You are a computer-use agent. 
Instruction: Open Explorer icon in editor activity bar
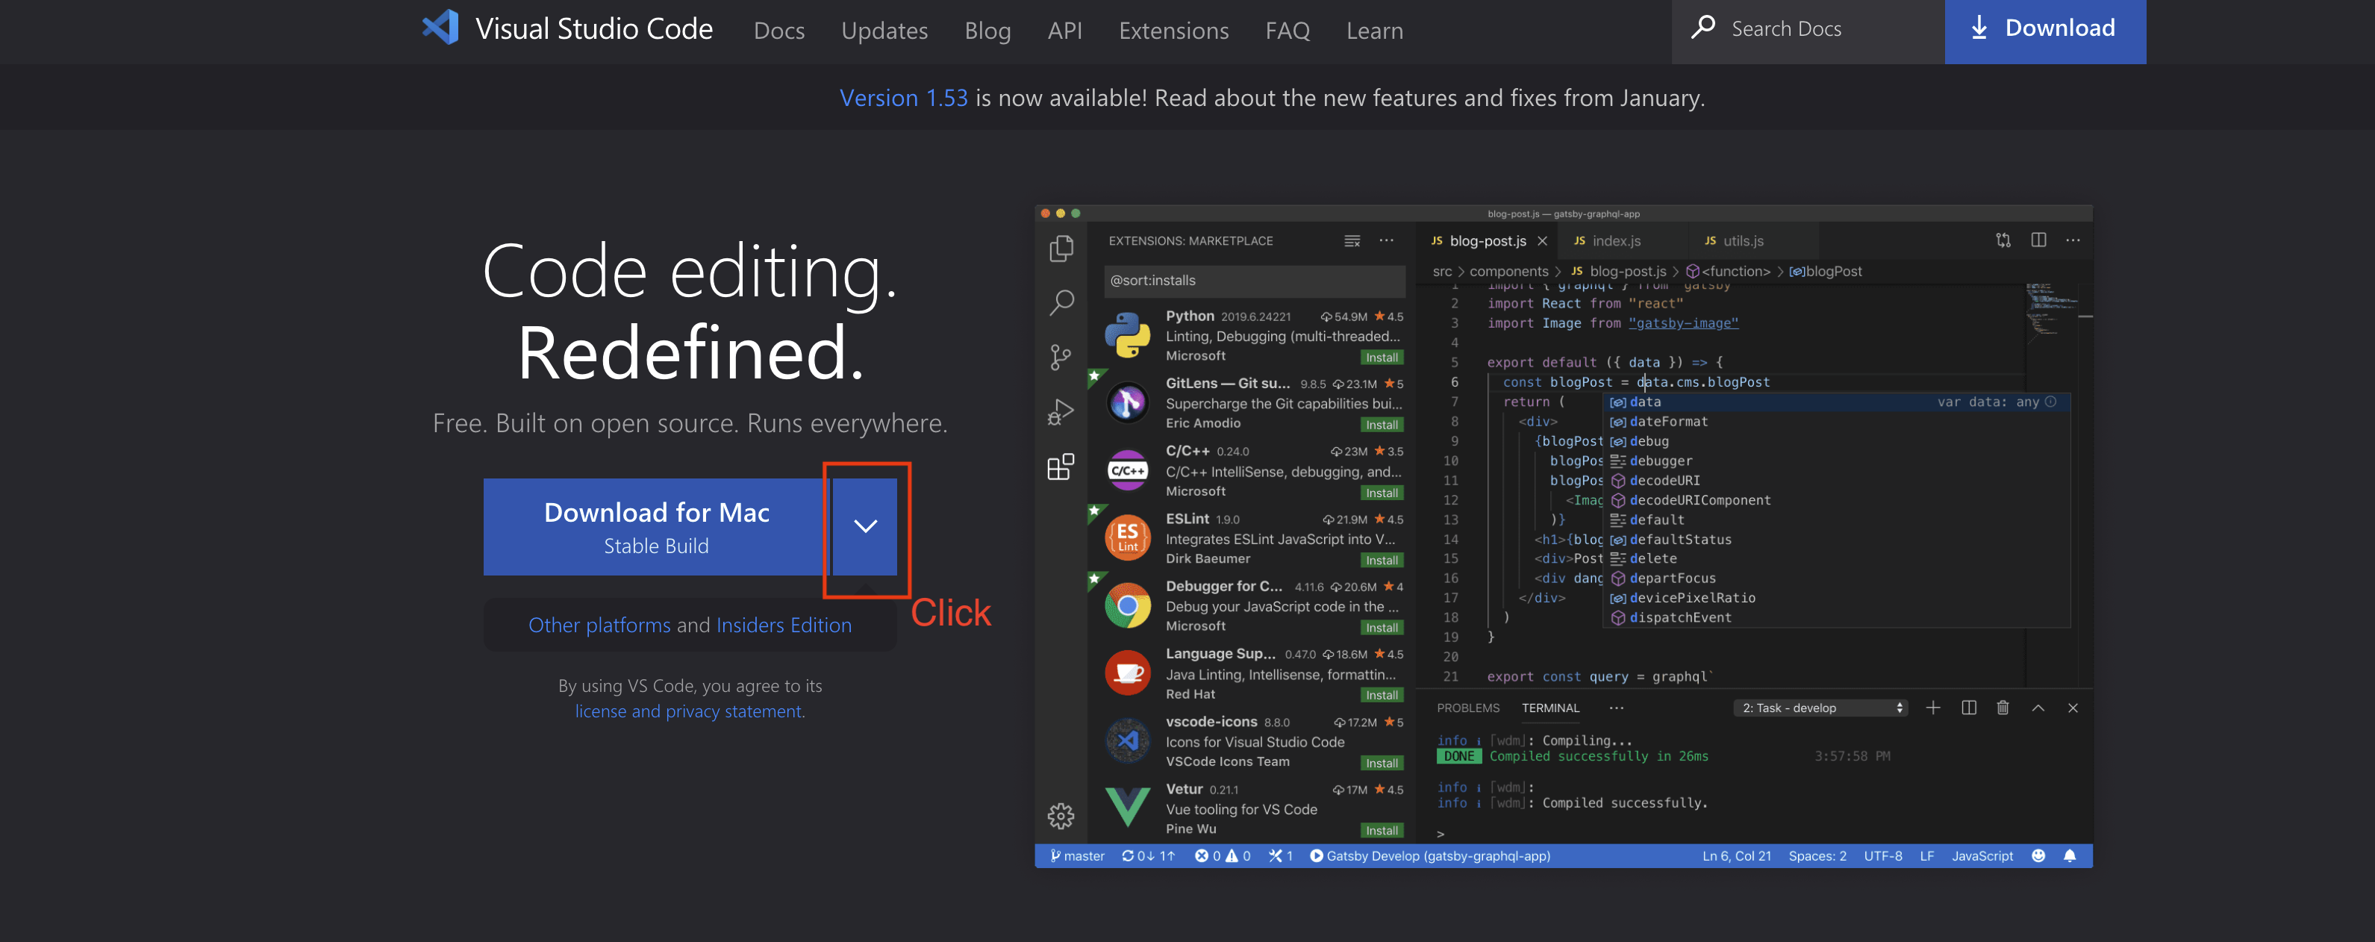(x=1061, y=248)
